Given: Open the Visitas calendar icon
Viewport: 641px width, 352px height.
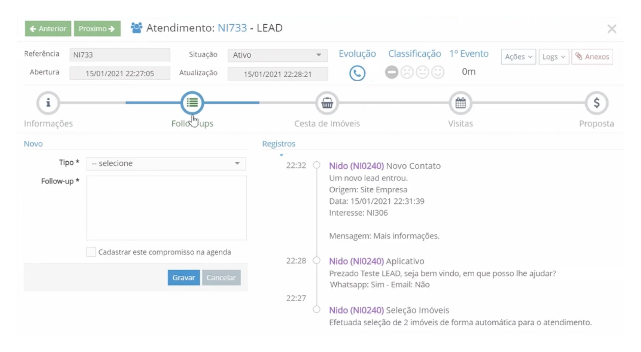Looking at the screenshot, I should (461, 103).
